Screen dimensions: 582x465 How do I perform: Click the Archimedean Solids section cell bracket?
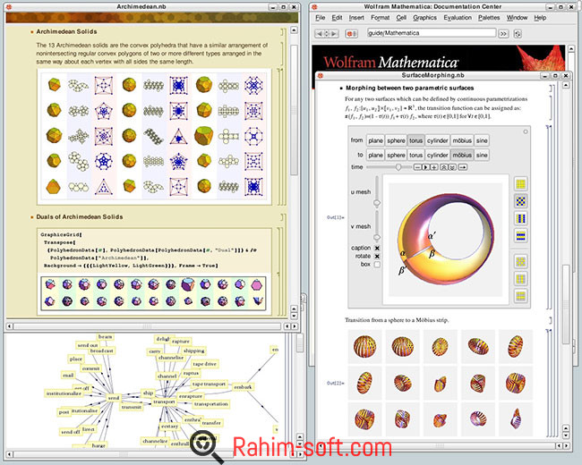click(x=283, y=32)
